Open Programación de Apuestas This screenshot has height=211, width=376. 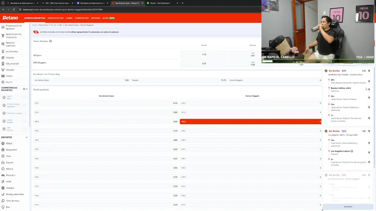click(x=14, y=27)
